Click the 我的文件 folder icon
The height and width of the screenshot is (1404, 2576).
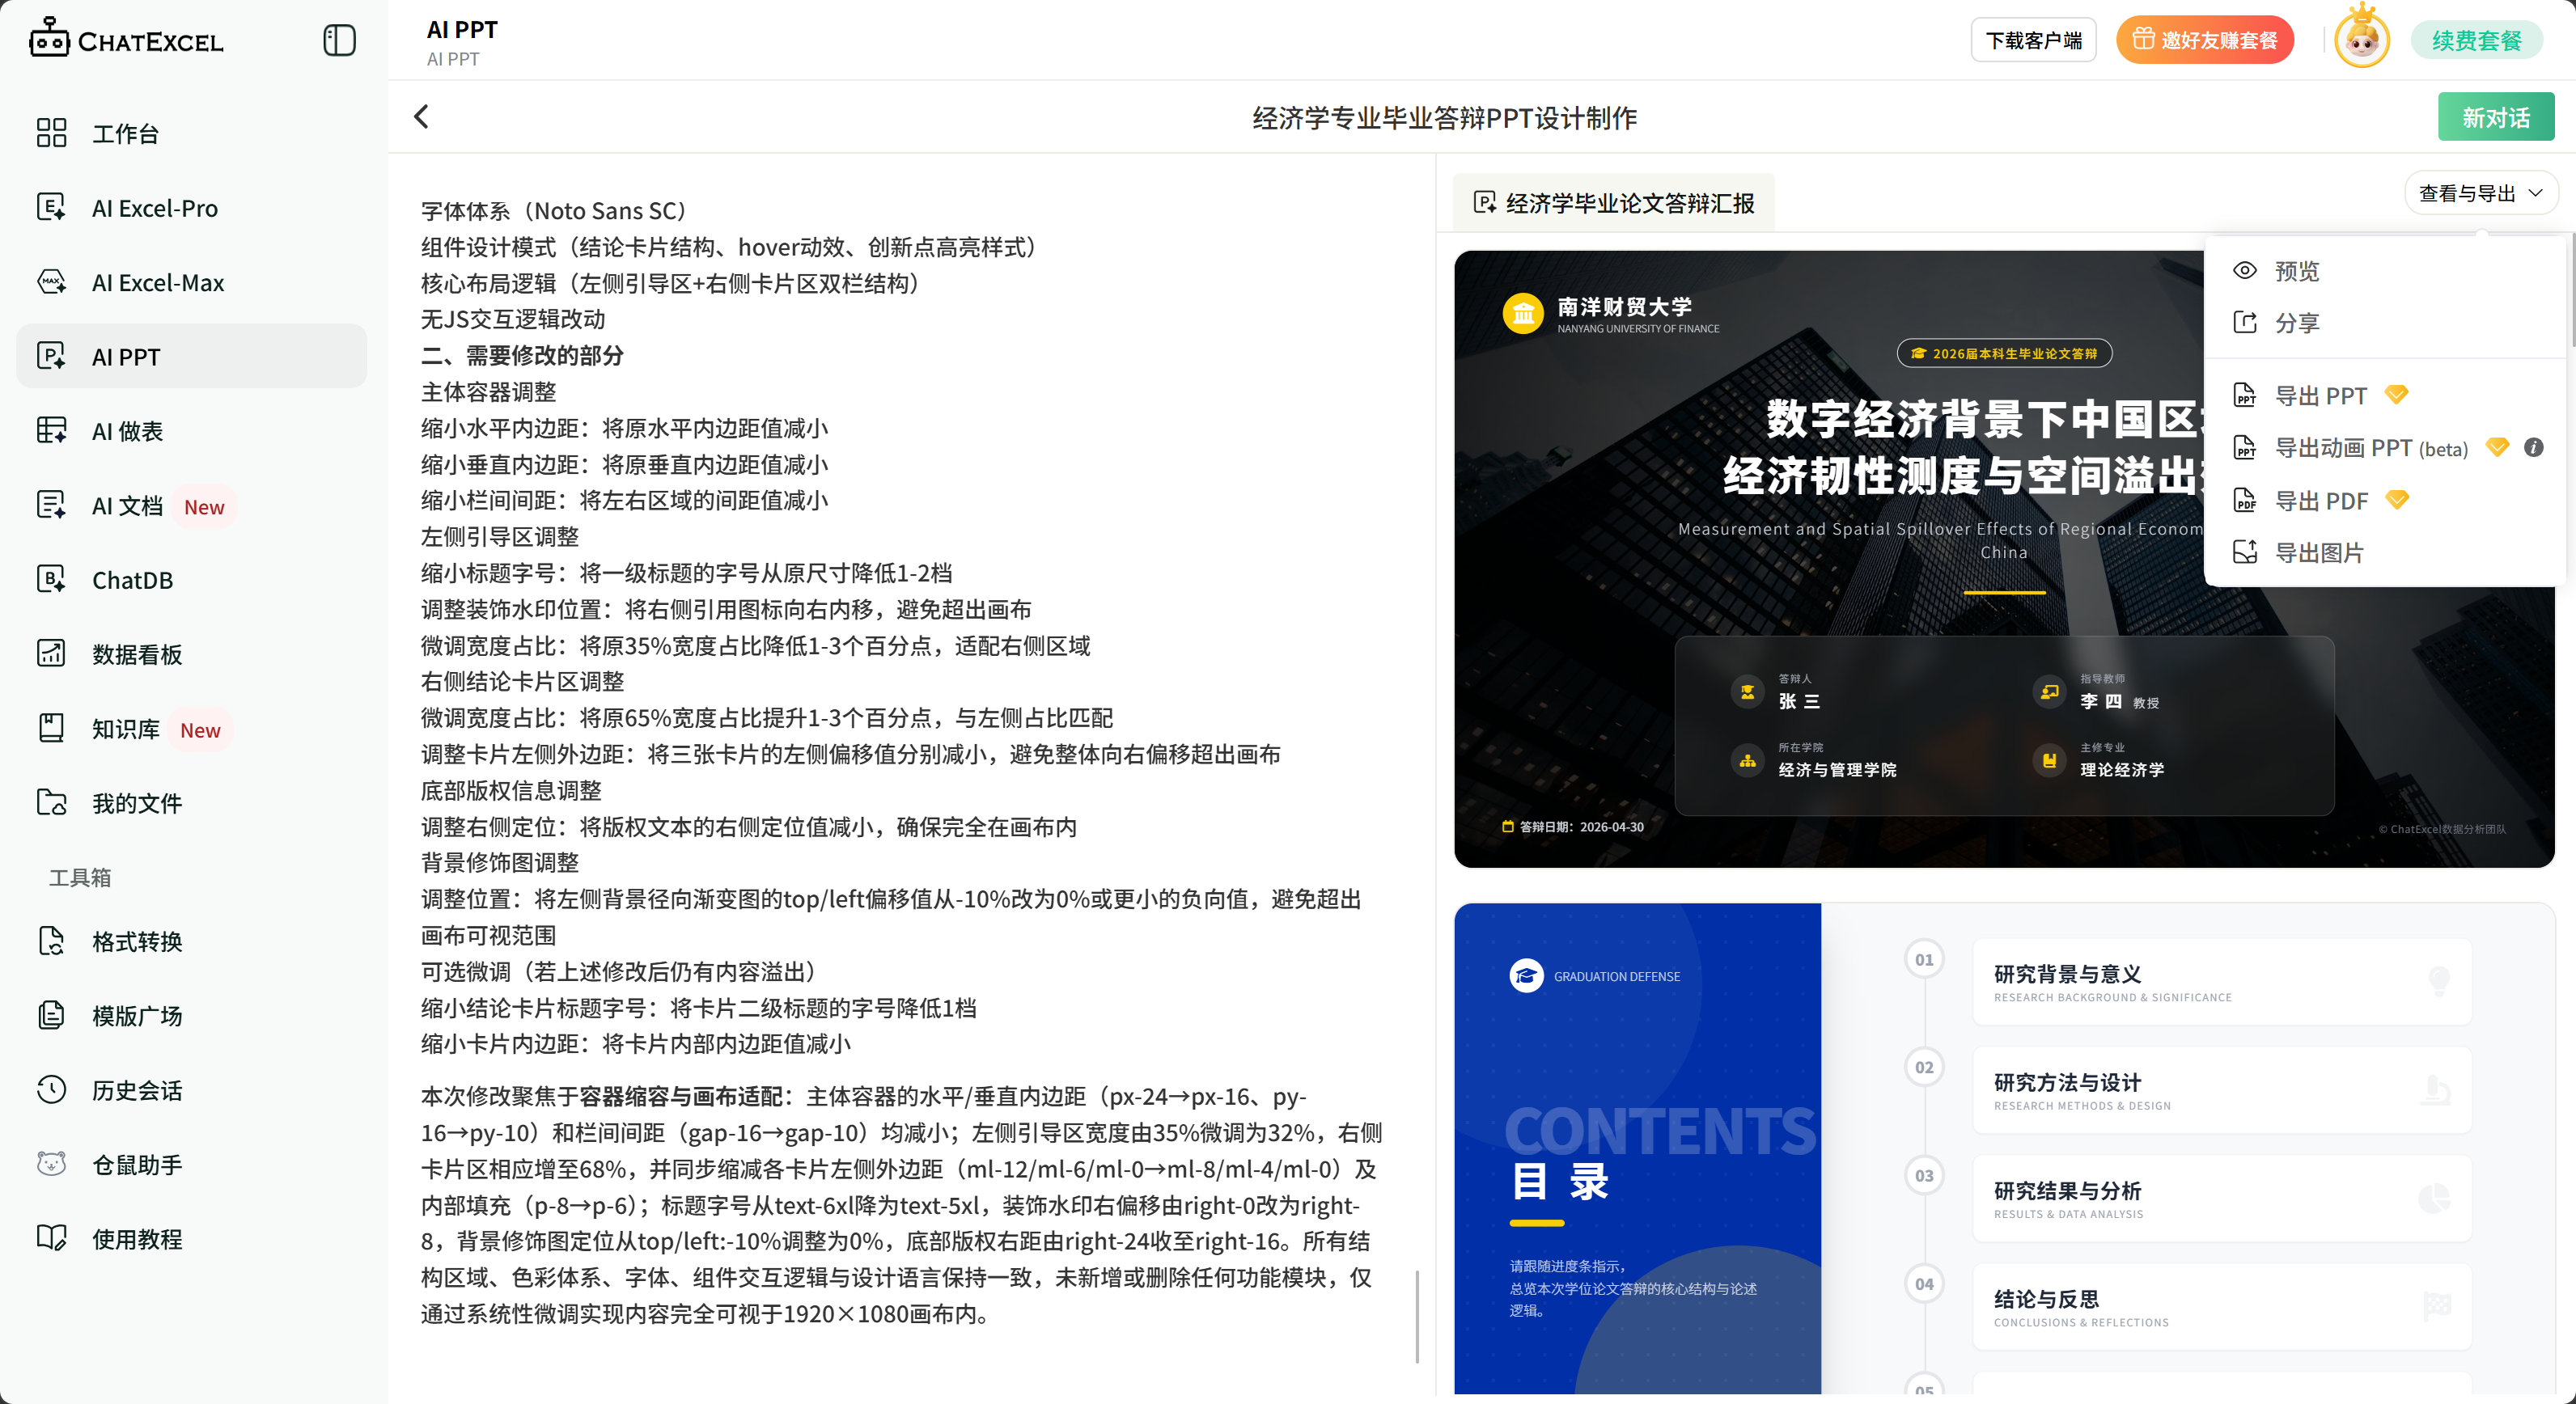(x=51, y=803)
